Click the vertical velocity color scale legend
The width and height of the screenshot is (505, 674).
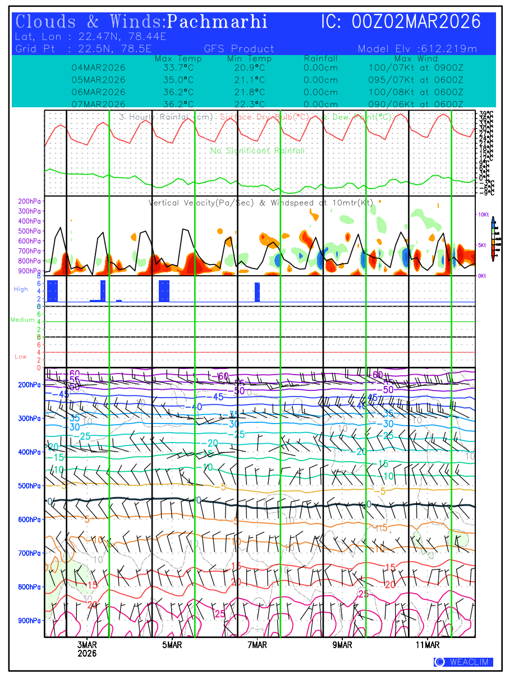pyautogui.click(x=493, y=239)
